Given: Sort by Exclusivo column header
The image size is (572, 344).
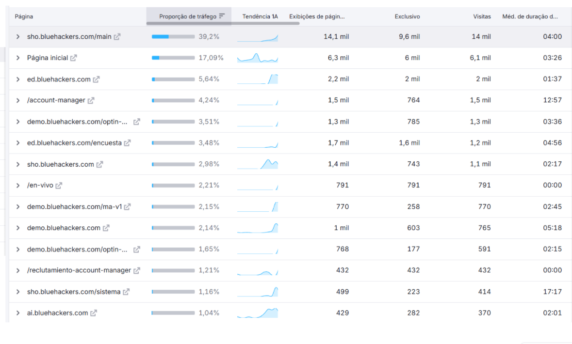Looking at the screenshot, I should (407, 16).
